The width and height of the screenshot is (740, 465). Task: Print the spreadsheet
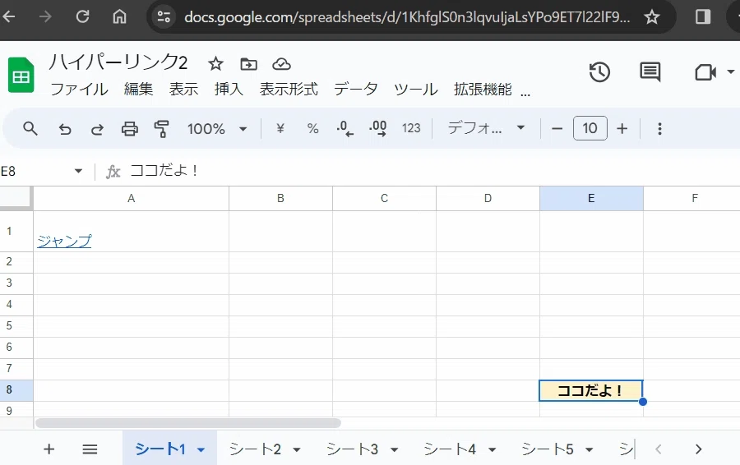130,128
